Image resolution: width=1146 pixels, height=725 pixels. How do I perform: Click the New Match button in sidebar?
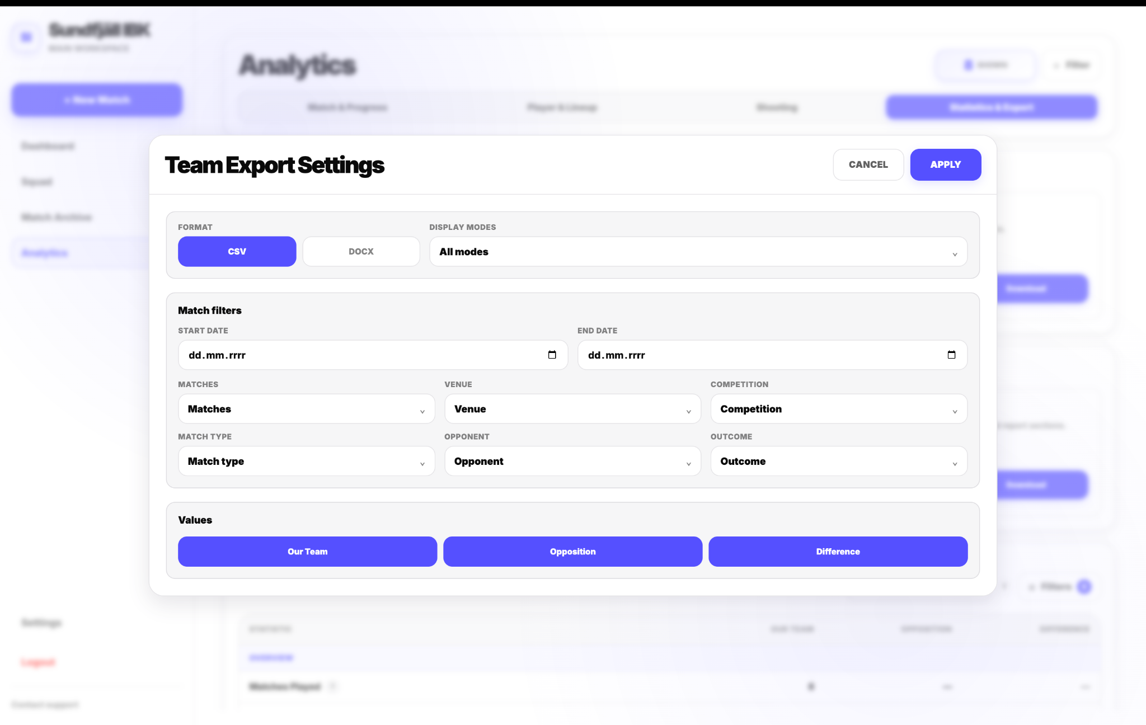(x=97, y=100)
